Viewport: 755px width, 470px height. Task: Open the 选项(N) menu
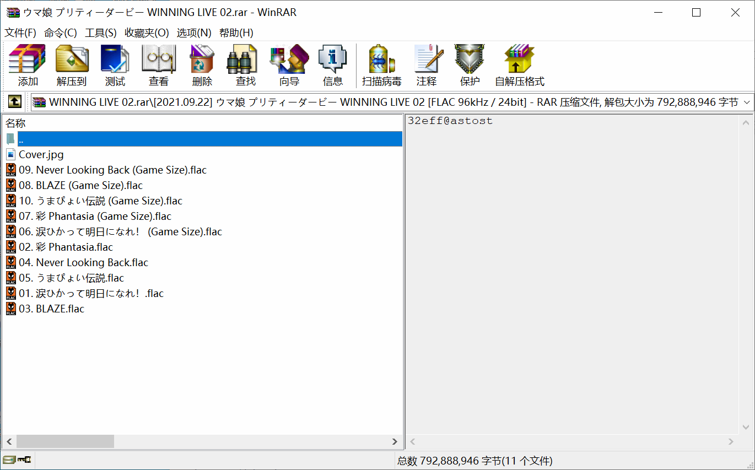pyautogui.click(x=193, y=33)
